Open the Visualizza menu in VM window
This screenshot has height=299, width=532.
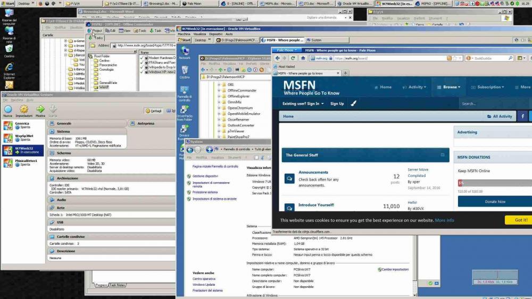(199, 34)
